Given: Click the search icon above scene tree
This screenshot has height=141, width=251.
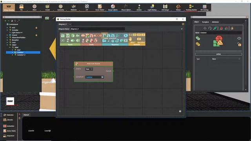Looking at the screenshot, I should pyautogui.click(x=15, y=21).
